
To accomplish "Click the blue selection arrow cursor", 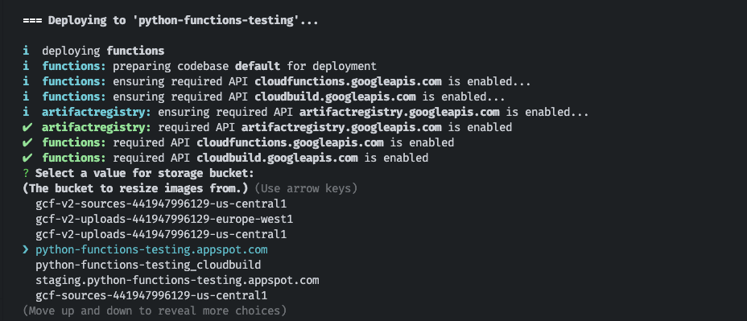I will point(26,249).
